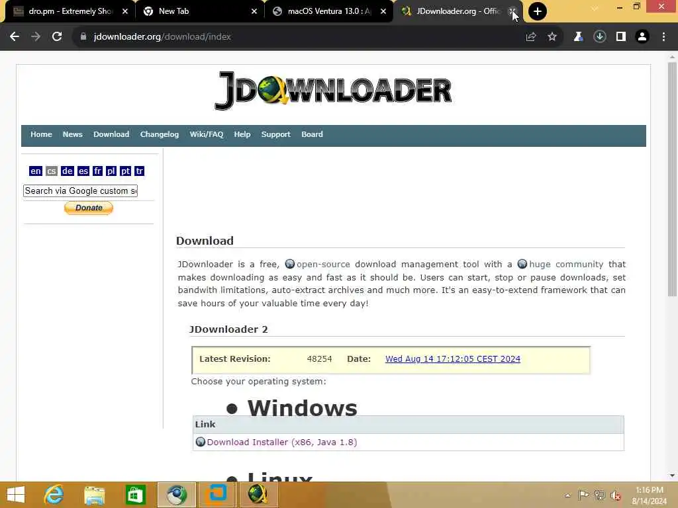678x508 pixels.
Task: Click the page vertical scrollbar thumb
Action: click(672, 179)
